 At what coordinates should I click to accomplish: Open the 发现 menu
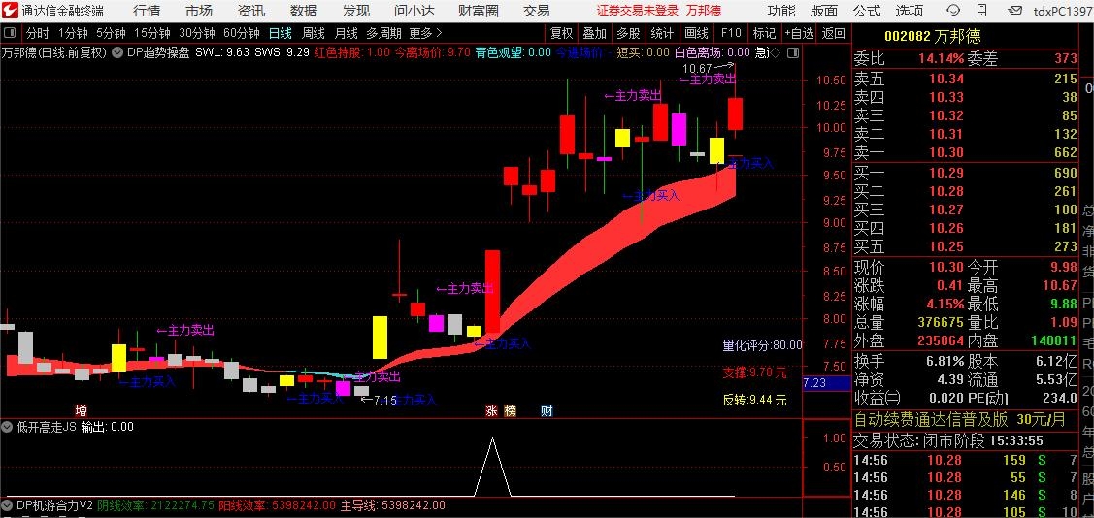(x=356, y=11)
